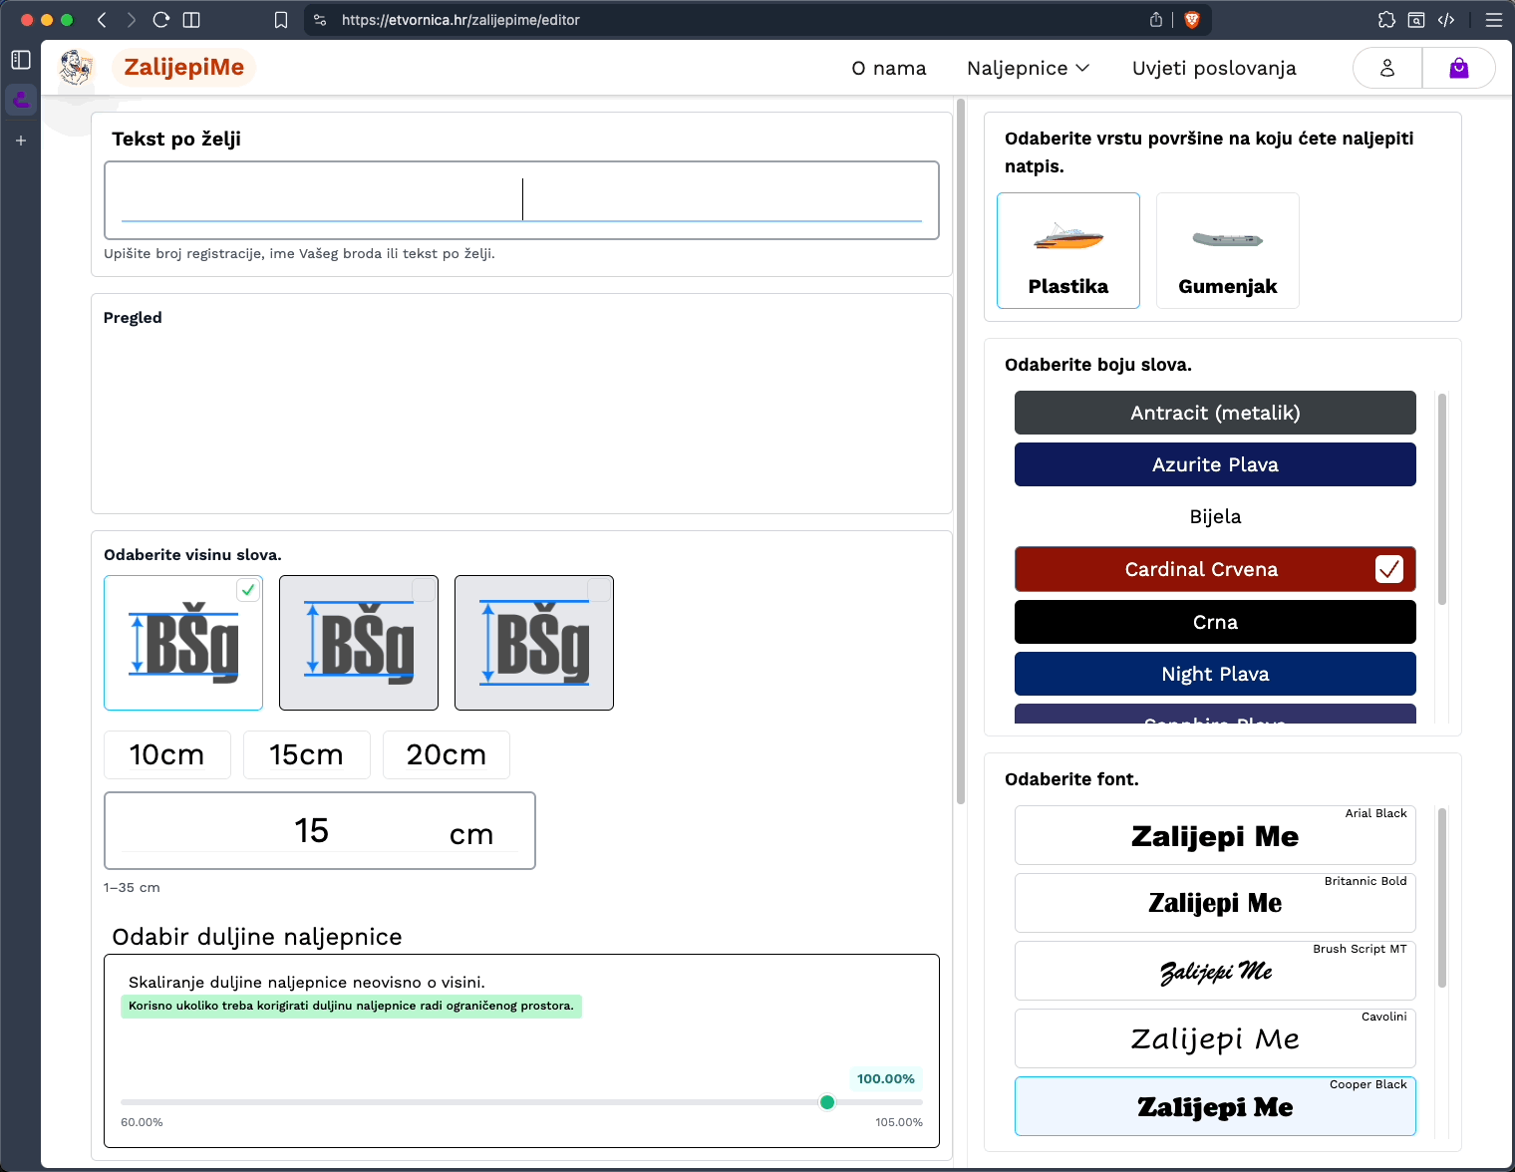Expand the Naljepnice dropdown menu
Screen dimensions: 1515x1172
[1028, 68]
